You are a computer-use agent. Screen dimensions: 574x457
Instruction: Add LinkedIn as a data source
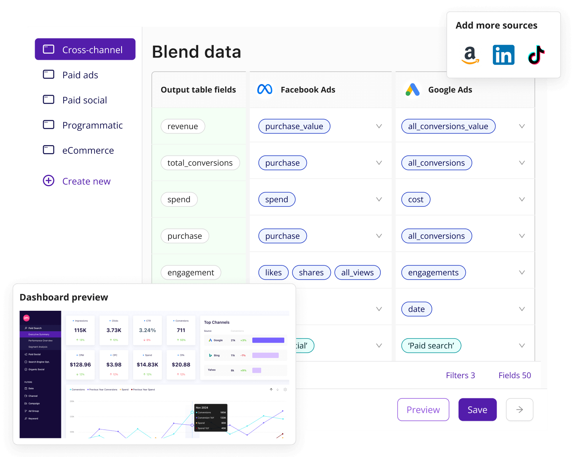[x=503, y=55]
